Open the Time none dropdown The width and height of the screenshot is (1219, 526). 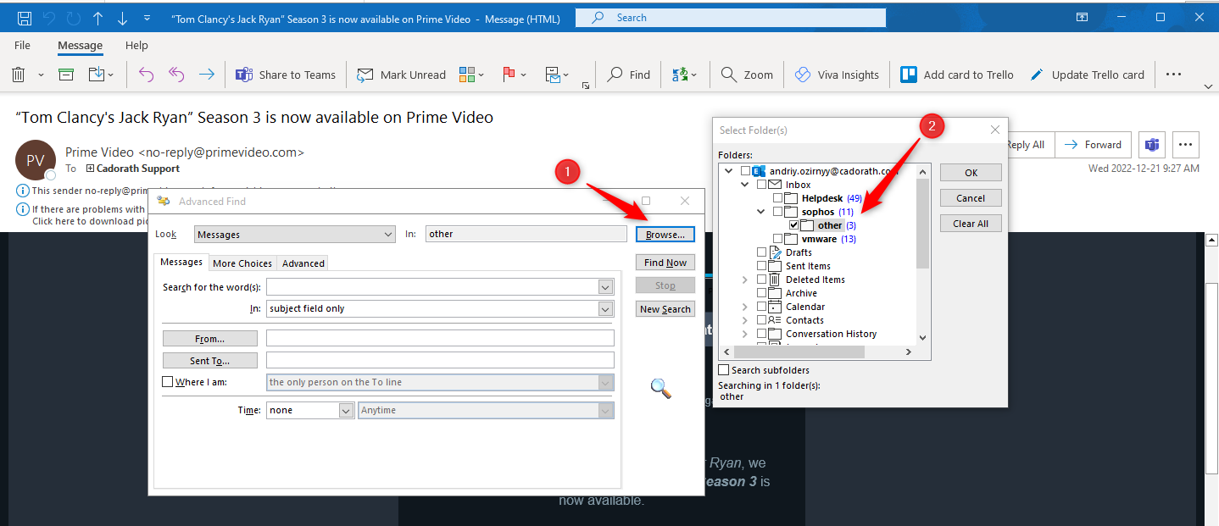(x=309, y=410)
